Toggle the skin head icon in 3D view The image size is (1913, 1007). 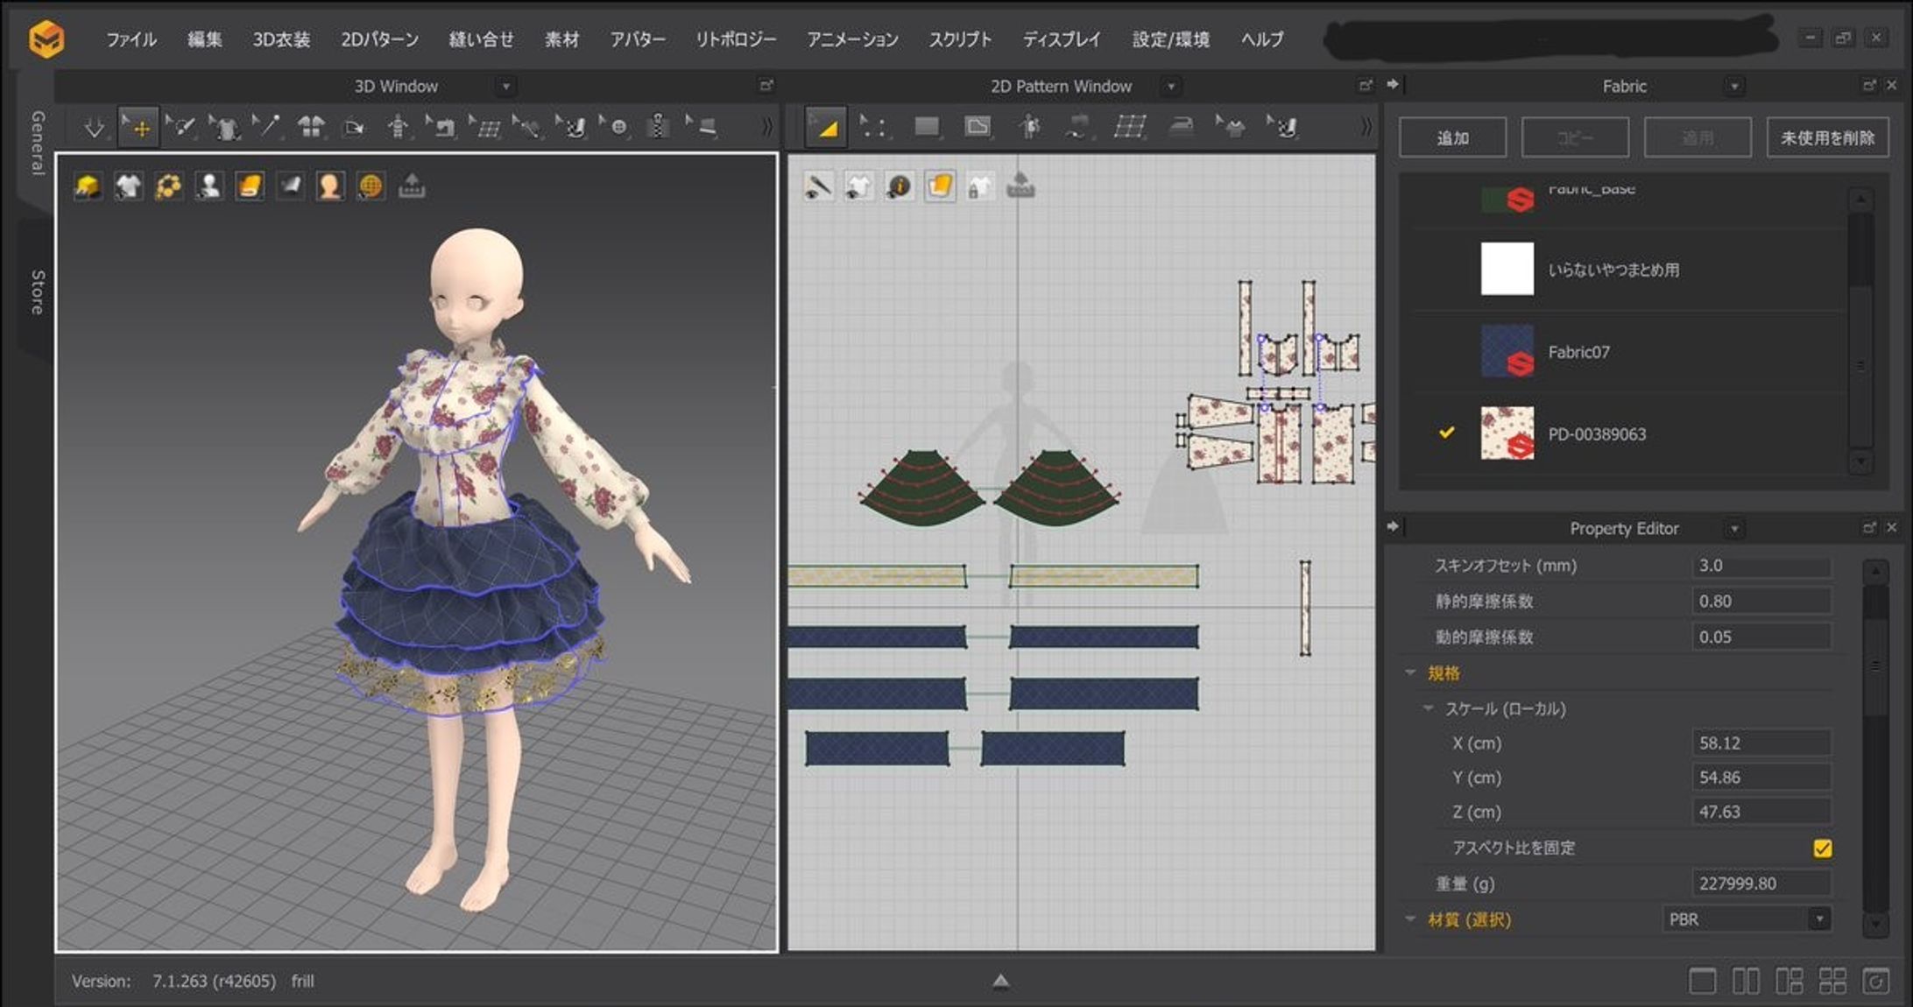330,187
